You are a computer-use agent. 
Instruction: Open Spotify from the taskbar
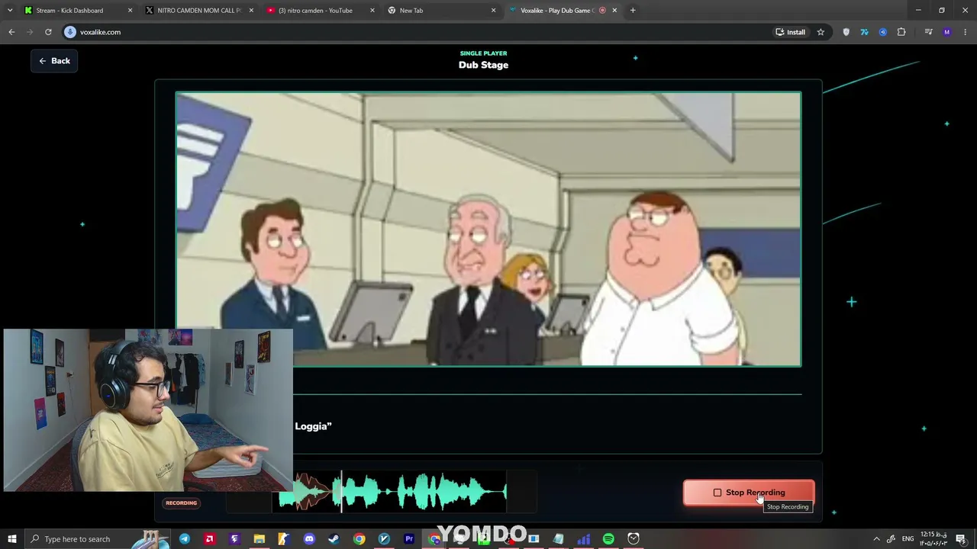click(608, 539)
